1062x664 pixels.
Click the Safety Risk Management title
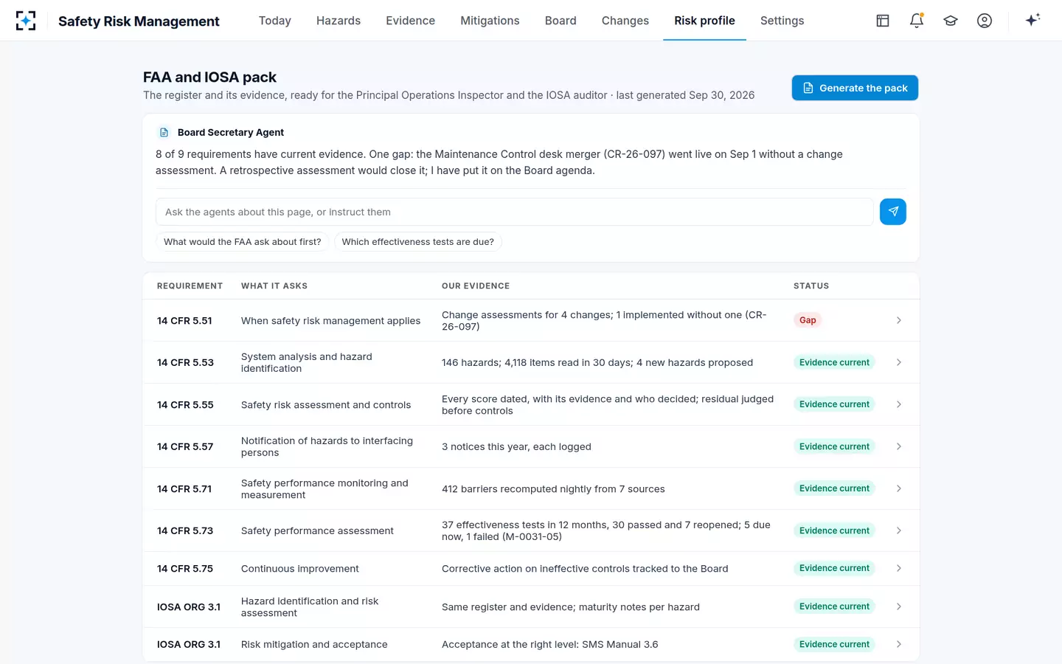139,21
